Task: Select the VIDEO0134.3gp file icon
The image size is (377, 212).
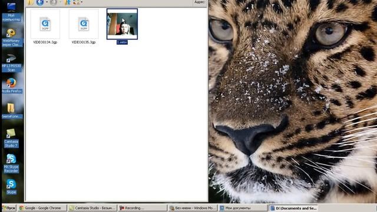Action: 45,24
